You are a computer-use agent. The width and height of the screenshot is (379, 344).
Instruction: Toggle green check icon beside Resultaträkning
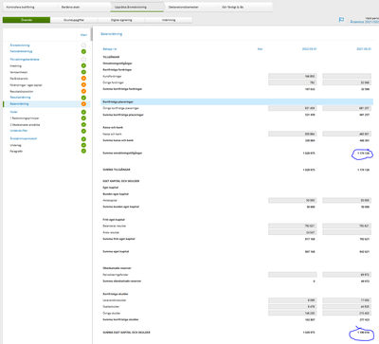pos(83,98)
